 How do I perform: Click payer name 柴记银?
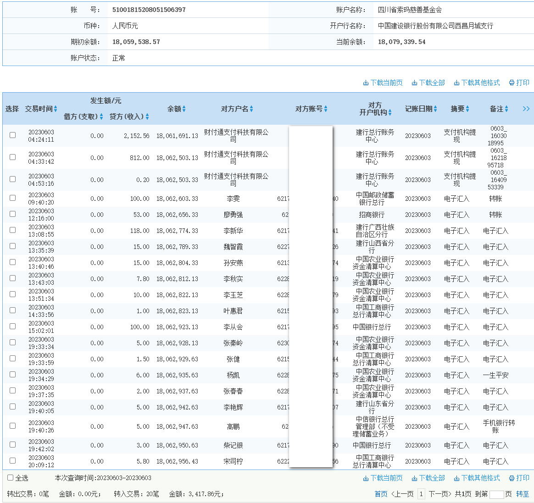(x=234, y=445)
